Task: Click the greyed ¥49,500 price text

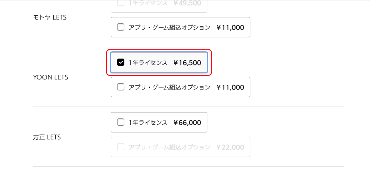Action: 187,3
